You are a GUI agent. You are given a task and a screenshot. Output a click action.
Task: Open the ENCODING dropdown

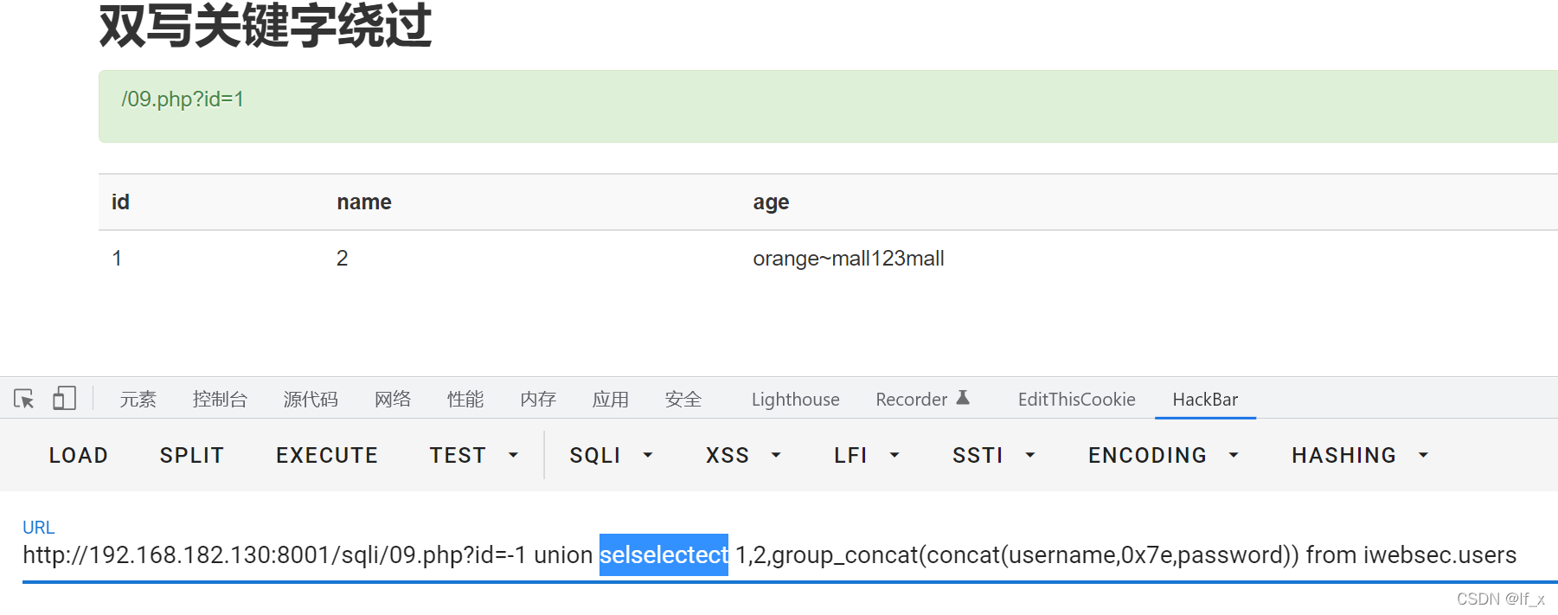(1164, 455)
